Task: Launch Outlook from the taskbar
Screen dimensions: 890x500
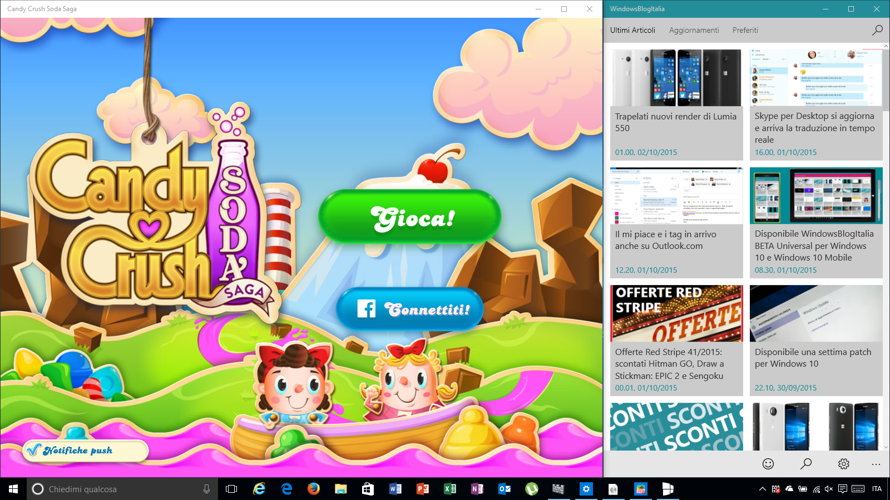Action: tap(505, 489)
